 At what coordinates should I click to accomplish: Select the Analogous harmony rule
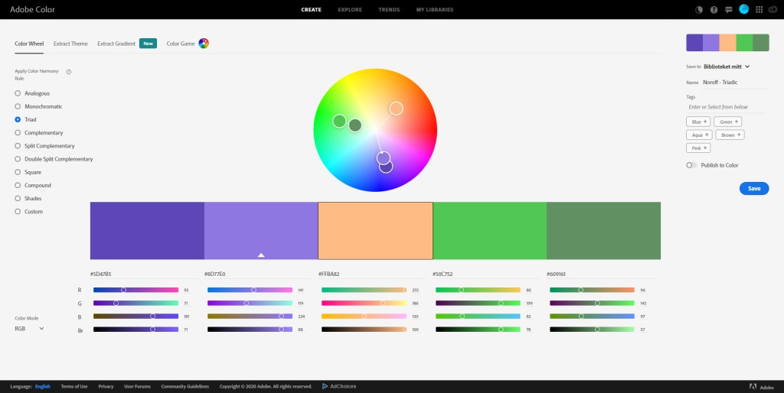(x=18, y=93)
